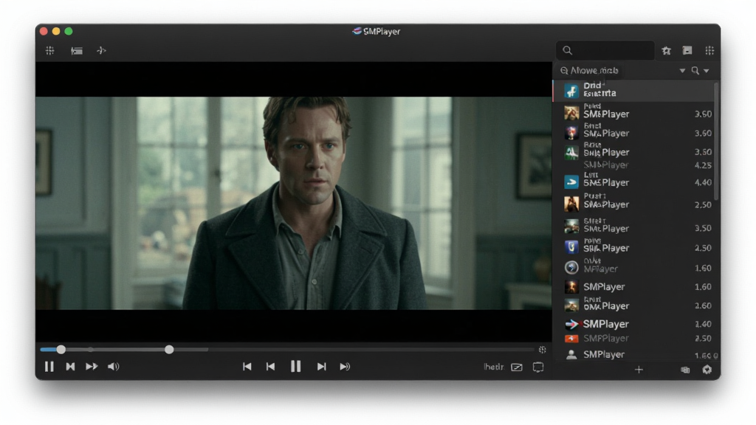Open playlist settings with the bottom gear icon

pyautogui.click(x=707, y=370)
